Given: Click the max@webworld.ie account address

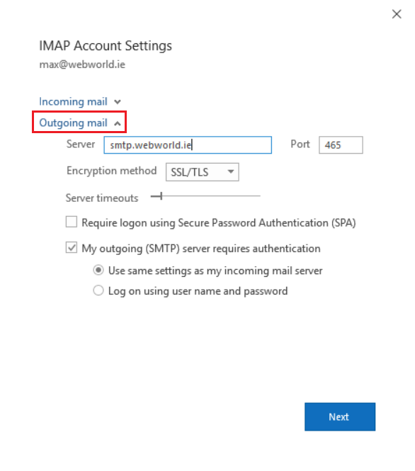Looking at the screenshot, I should (82, 64).
